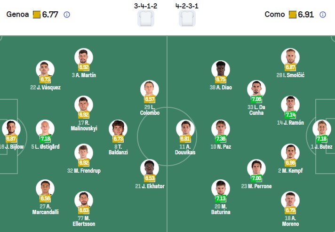Open J. Ekhator's player photo

(150, 168)
